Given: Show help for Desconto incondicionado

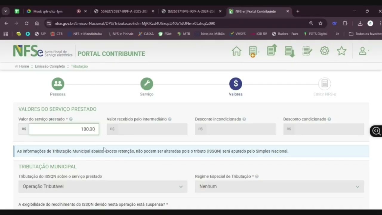Looking at the screenshot, I should coord(244,119).
